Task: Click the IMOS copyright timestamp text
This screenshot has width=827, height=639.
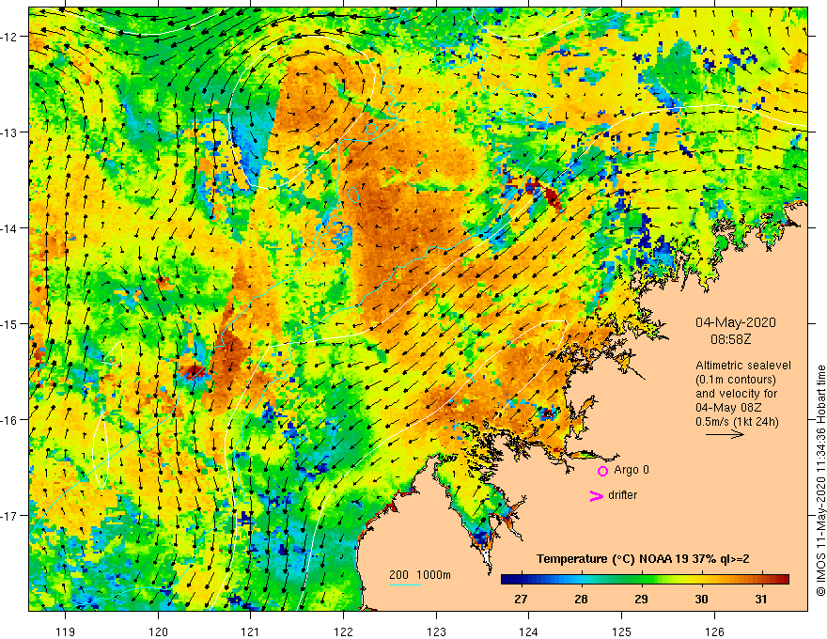Action: [x=820, y=481]
